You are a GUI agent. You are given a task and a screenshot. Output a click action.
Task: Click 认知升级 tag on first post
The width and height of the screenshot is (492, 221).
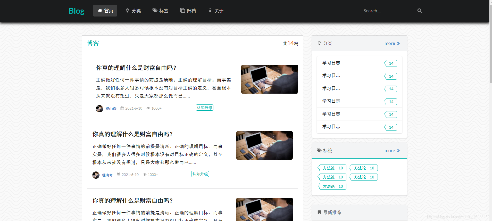(205, 108)
